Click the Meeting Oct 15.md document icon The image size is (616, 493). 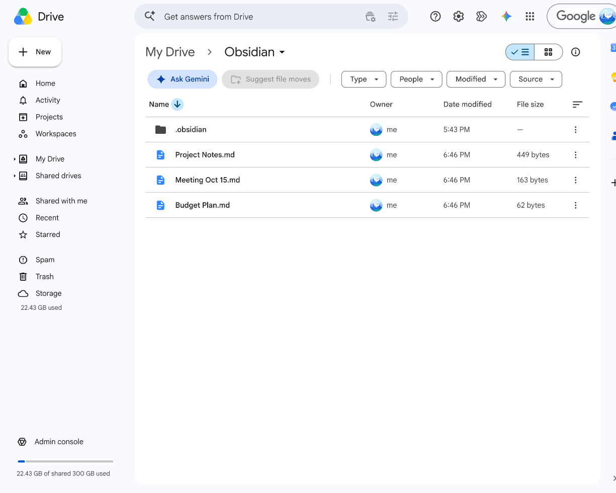(160, 180)
